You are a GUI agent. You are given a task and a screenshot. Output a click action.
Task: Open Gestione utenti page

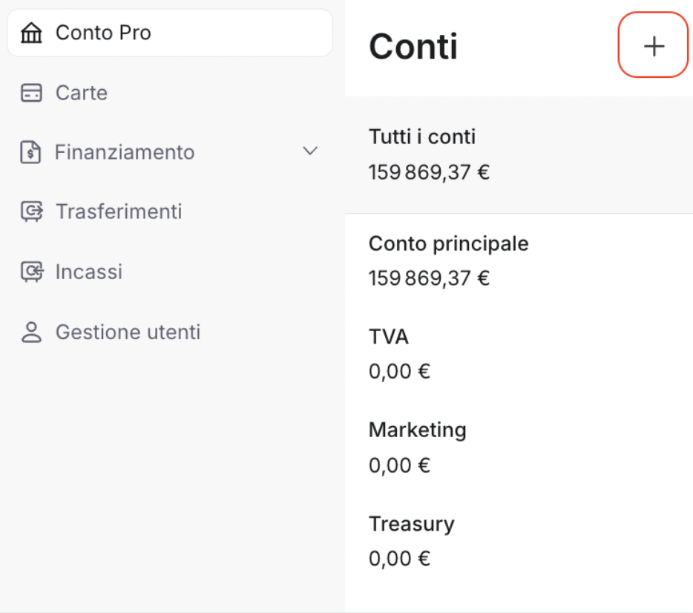click(128, 332)
